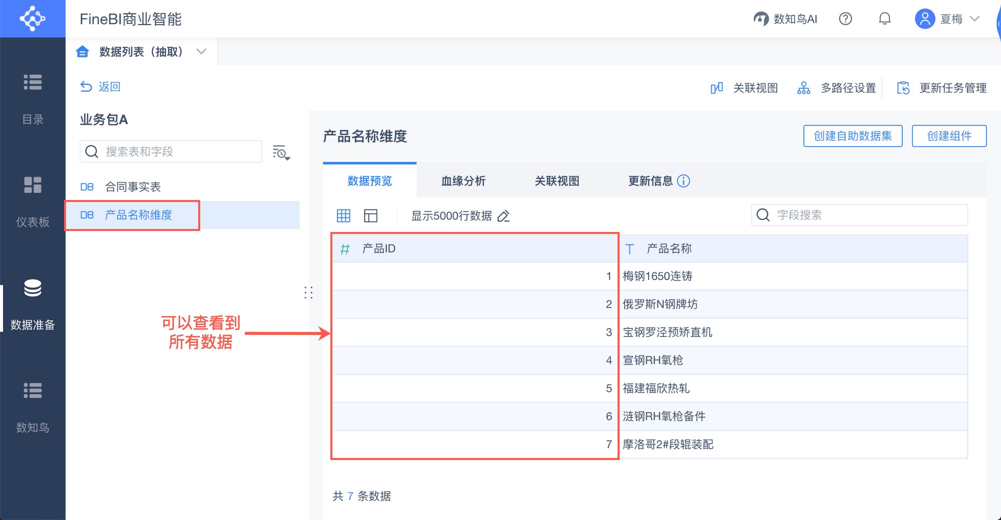Click the 返回 back link

[x=101, y=87]
